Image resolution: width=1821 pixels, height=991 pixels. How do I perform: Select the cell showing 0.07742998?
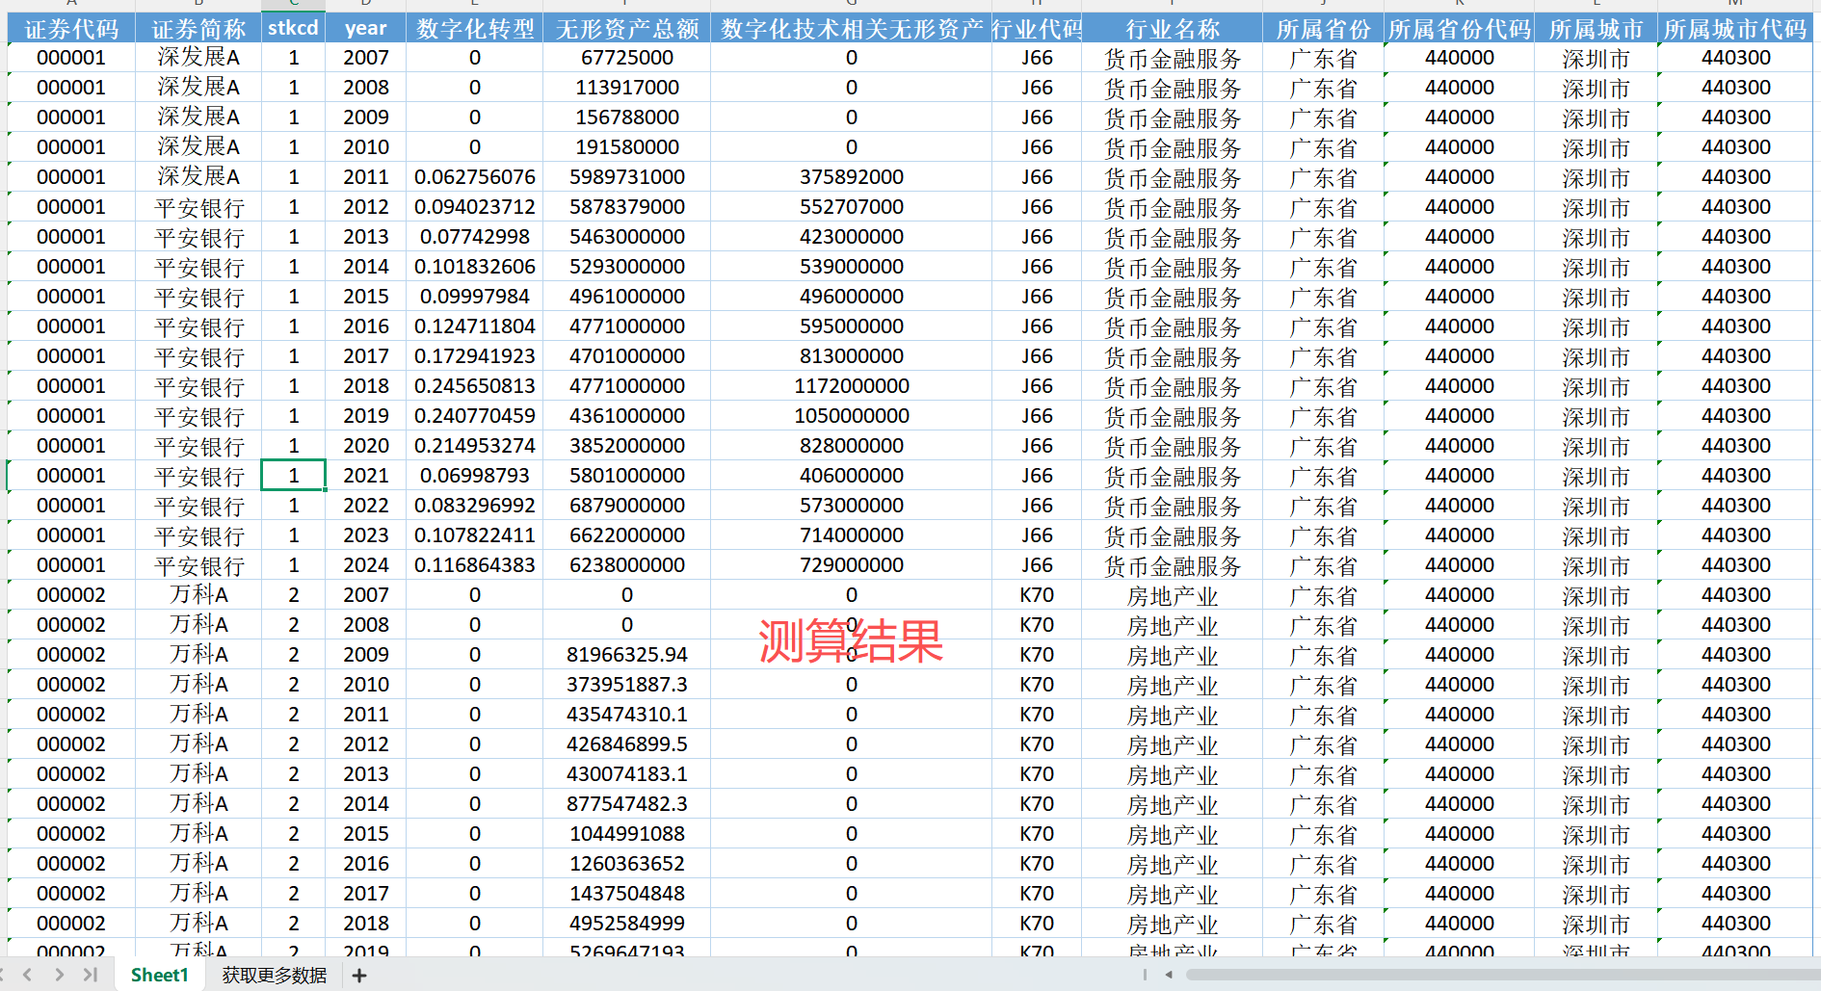click(x=475, y=237)
